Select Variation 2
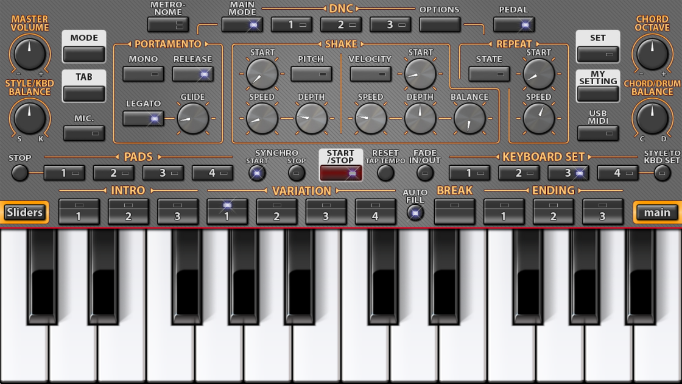This screenshot has height=384, width=682. pos(276,212)
